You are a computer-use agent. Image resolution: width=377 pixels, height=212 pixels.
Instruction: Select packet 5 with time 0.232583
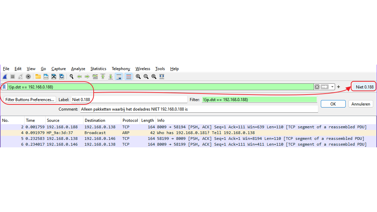[189, 138]
